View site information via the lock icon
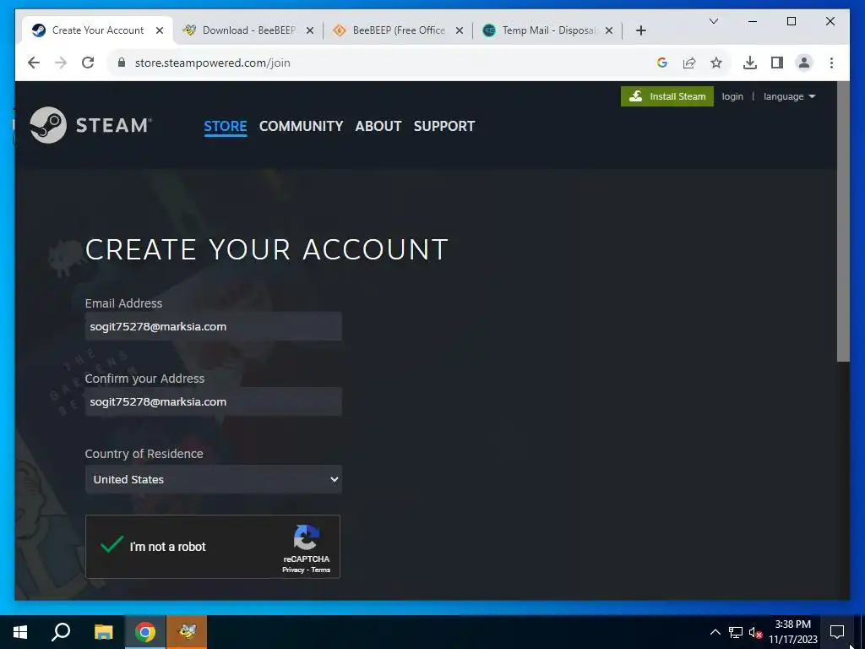The height and width of the screenshot is (649, 865). tap(122, 63)
